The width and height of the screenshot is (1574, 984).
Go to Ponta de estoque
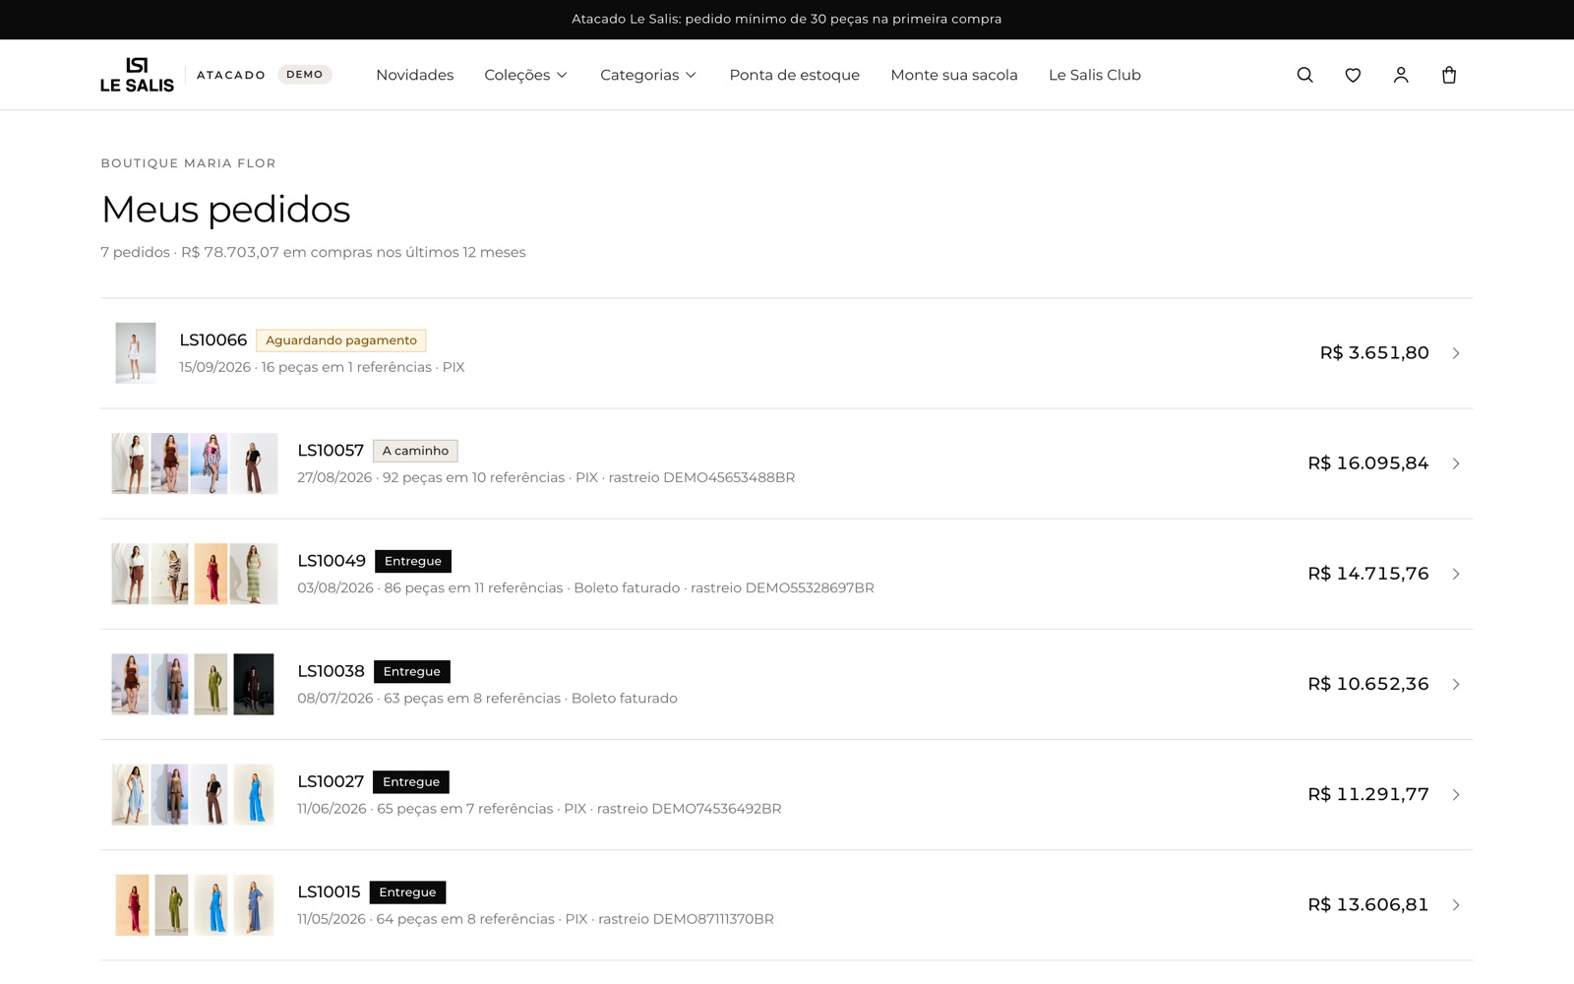click(x=794, y=75)
